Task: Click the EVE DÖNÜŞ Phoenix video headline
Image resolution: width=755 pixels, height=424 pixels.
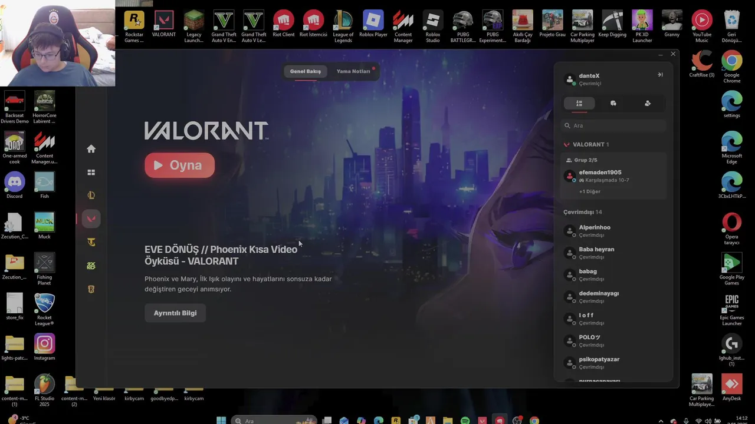Action: coord(221,255)
